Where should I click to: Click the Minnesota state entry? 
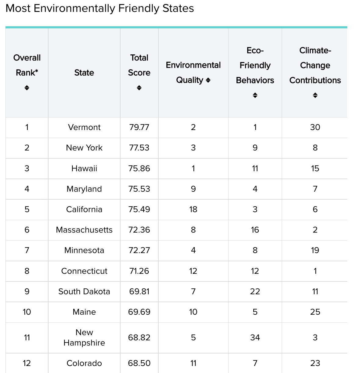(84, 250)
